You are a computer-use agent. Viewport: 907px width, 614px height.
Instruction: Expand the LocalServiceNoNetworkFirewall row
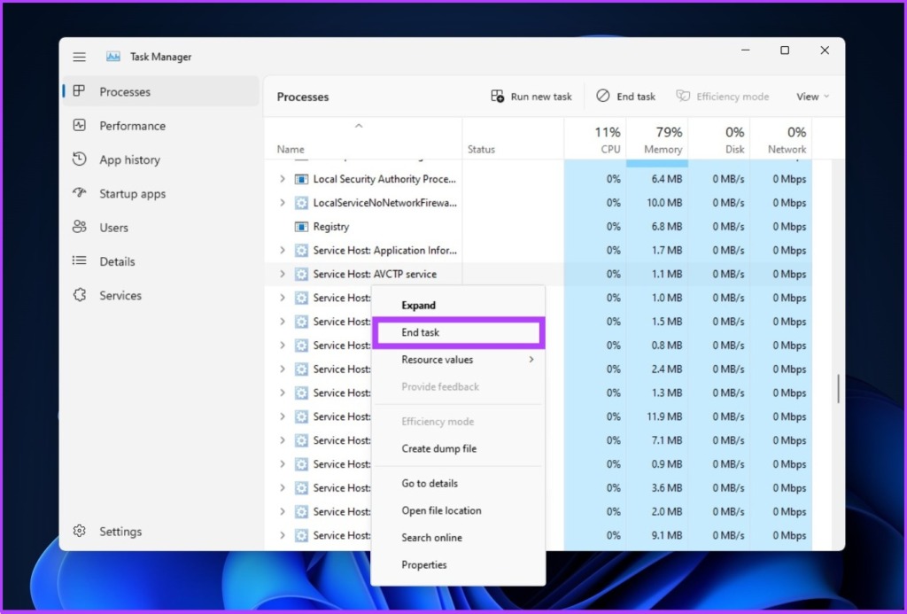coord(283,203)
